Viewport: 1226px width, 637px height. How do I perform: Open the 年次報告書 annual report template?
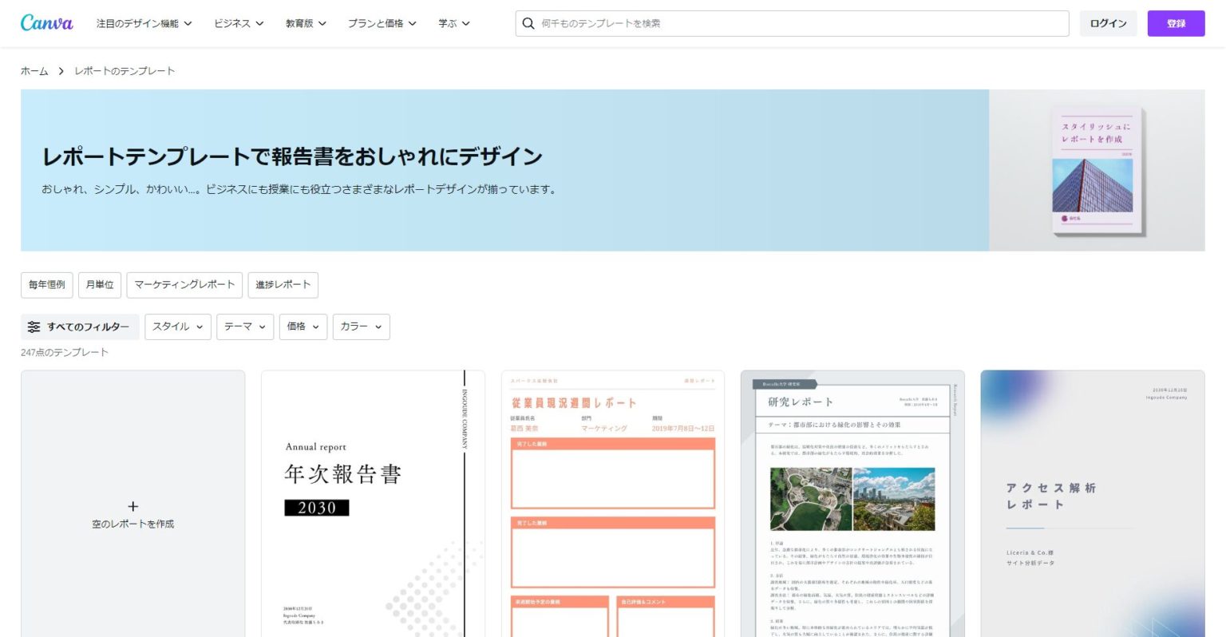pyautogui.click(x=373, y=503)
